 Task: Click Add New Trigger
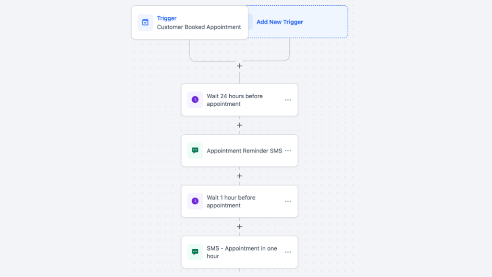point(280,22)
